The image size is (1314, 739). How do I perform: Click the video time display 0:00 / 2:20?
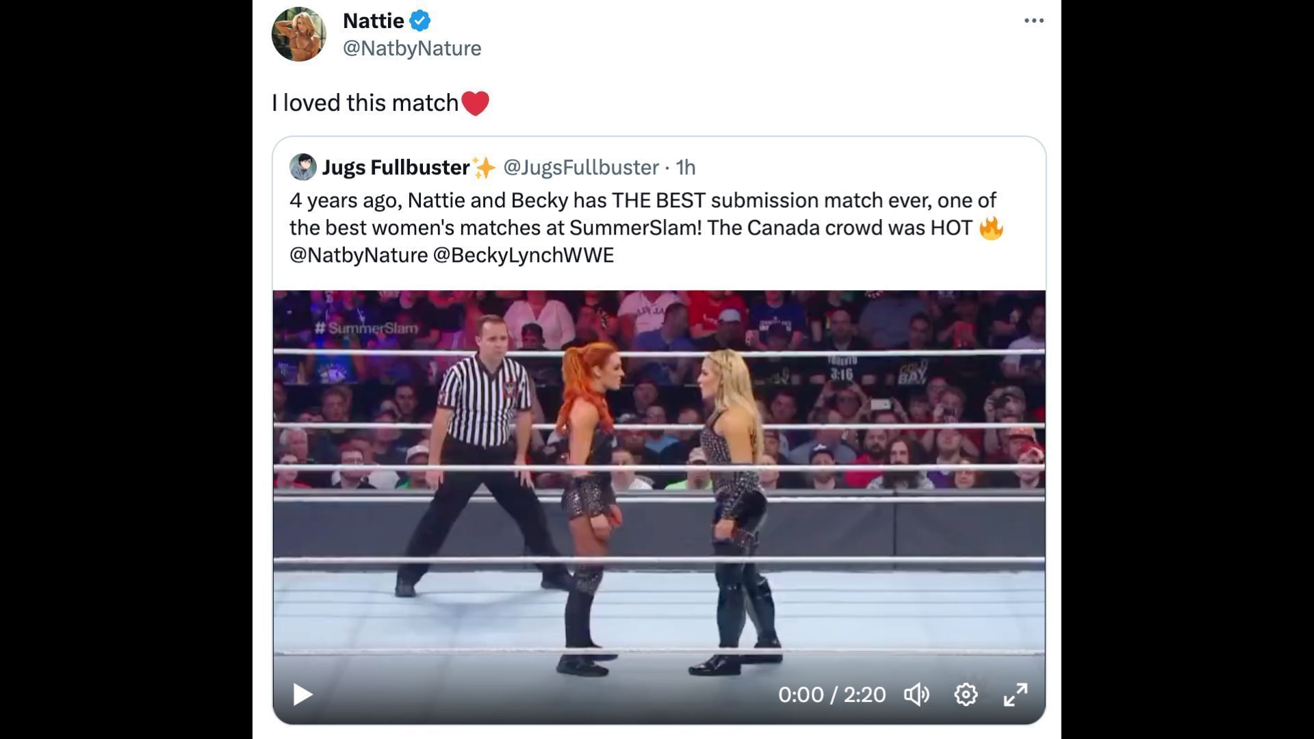[x=832, y=695]
